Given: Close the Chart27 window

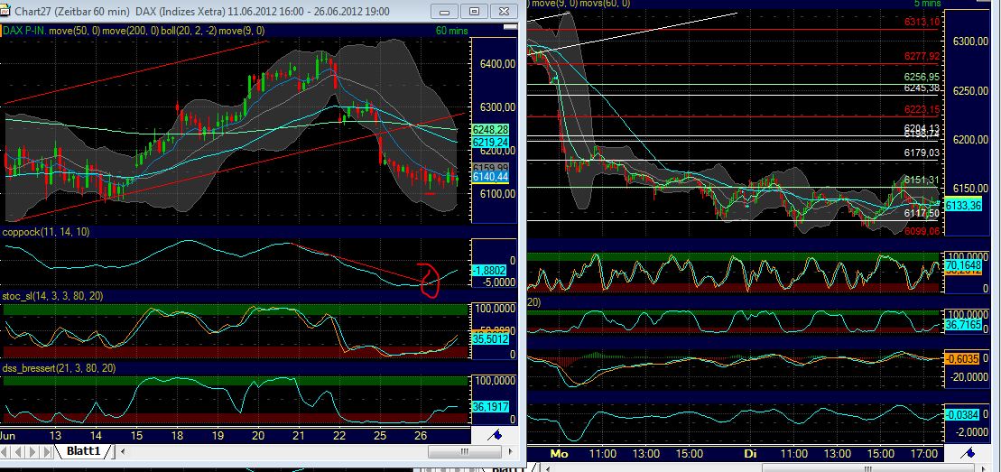Looking at the screenshot, I should [504, 11].
